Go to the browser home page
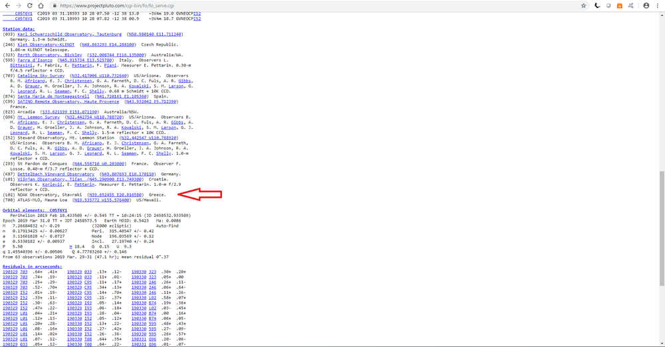Screen dimensions: 665x347 pos(41,5)
